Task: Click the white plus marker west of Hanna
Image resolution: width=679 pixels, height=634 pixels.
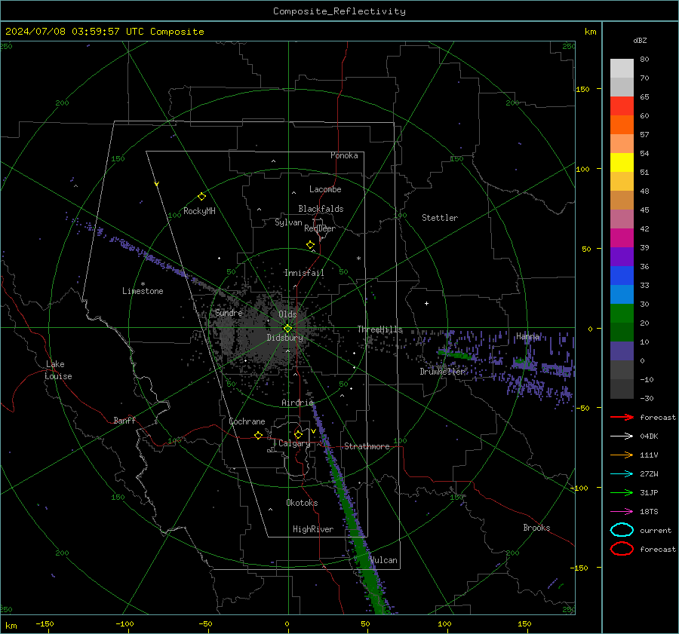Action: click(426, 303)
